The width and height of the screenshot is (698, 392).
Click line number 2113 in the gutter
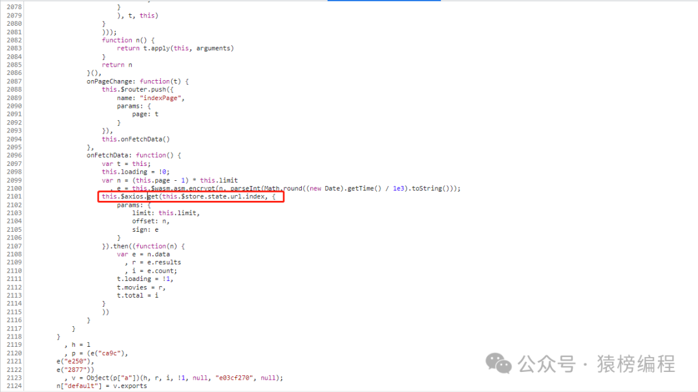click(x=14, y=295)
